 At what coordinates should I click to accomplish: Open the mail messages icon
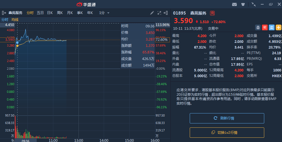234,4
